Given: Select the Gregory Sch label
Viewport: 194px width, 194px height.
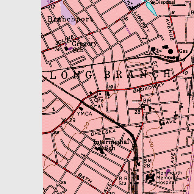Looking at the screenshot, I should (84, 47).
